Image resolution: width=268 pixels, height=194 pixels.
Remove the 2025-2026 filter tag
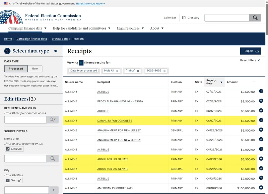coord(164,71)
